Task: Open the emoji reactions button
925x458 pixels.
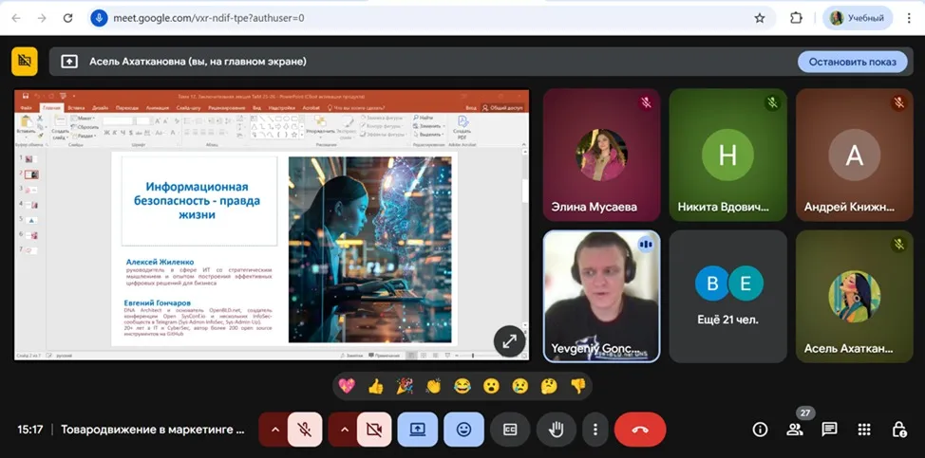Action: tap(463, 430)
